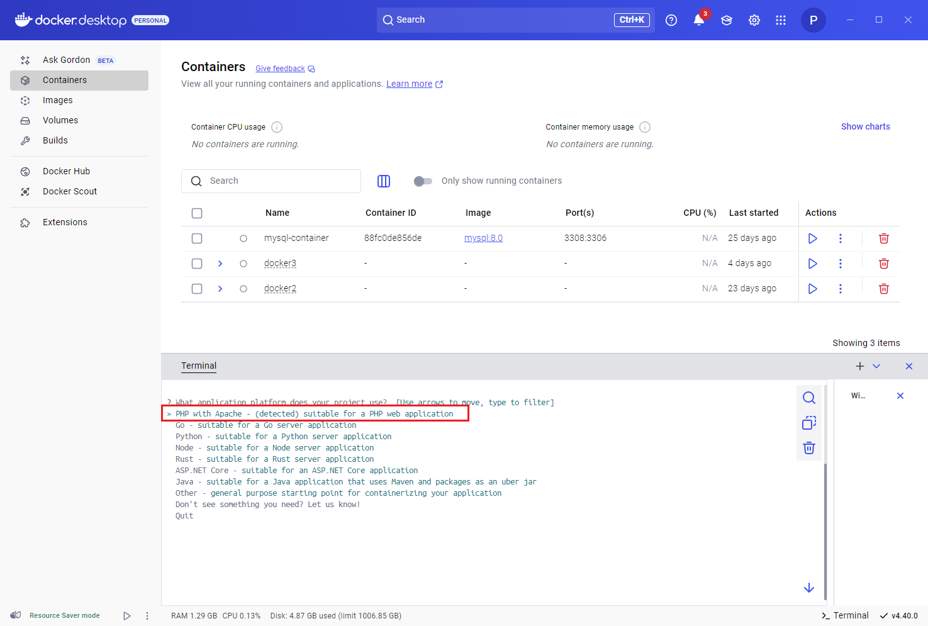The image size is (928, 626).
Task: Open Docker Desktop settings gear
Action: pyautogui.click(x=754, y=20)
